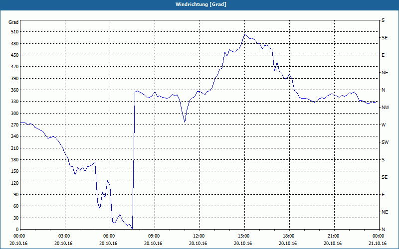Screen dimensions: 399x249
Task: Click the S compass label beside 180 gridline
Action: pos(383,160)
